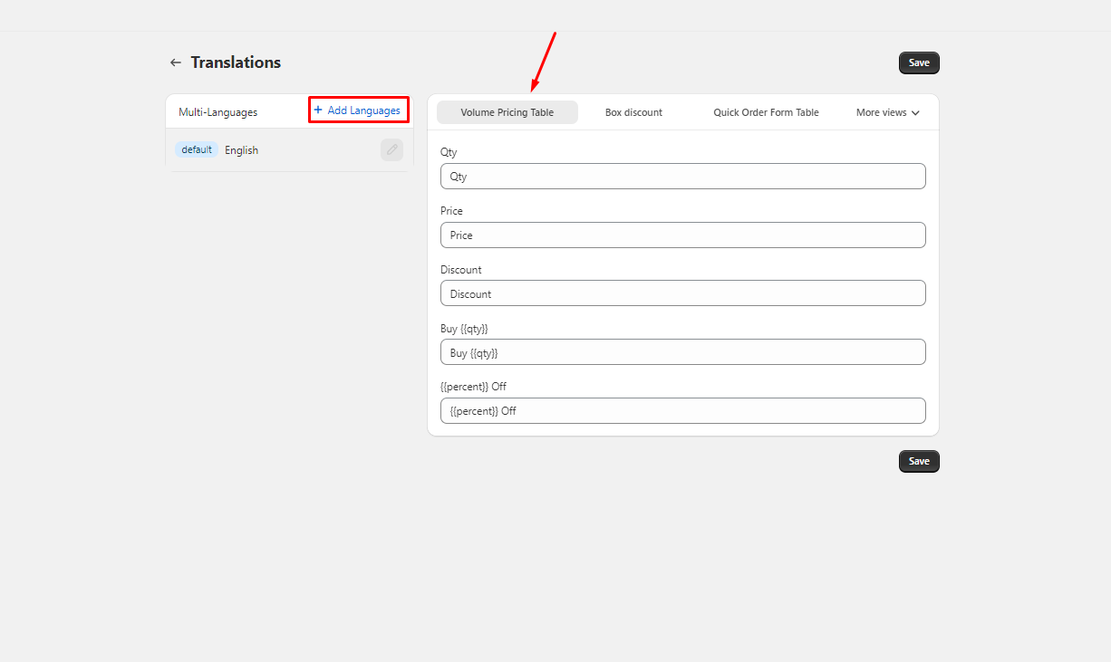Viewport: 1111px width, 662px height.
Task: Click the pencil edit icon for English
Action: (391, 149)
